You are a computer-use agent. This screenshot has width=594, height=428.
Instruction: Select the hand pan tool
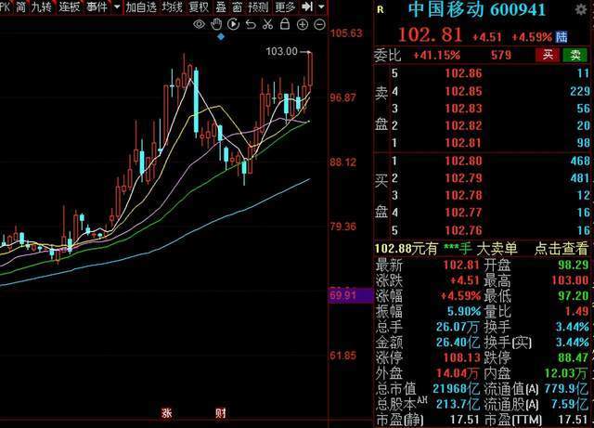[x=216, y=24]
